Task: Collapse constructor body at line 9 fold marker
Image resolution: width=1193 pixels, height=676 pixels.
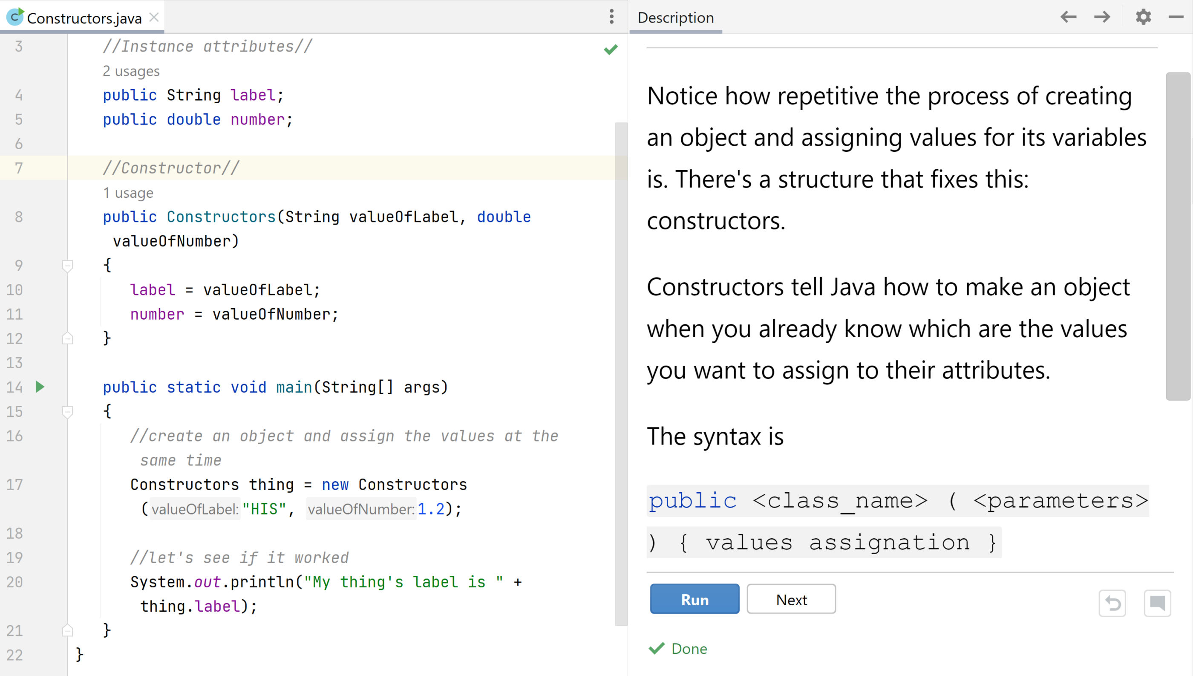Action: pos(67,266)
